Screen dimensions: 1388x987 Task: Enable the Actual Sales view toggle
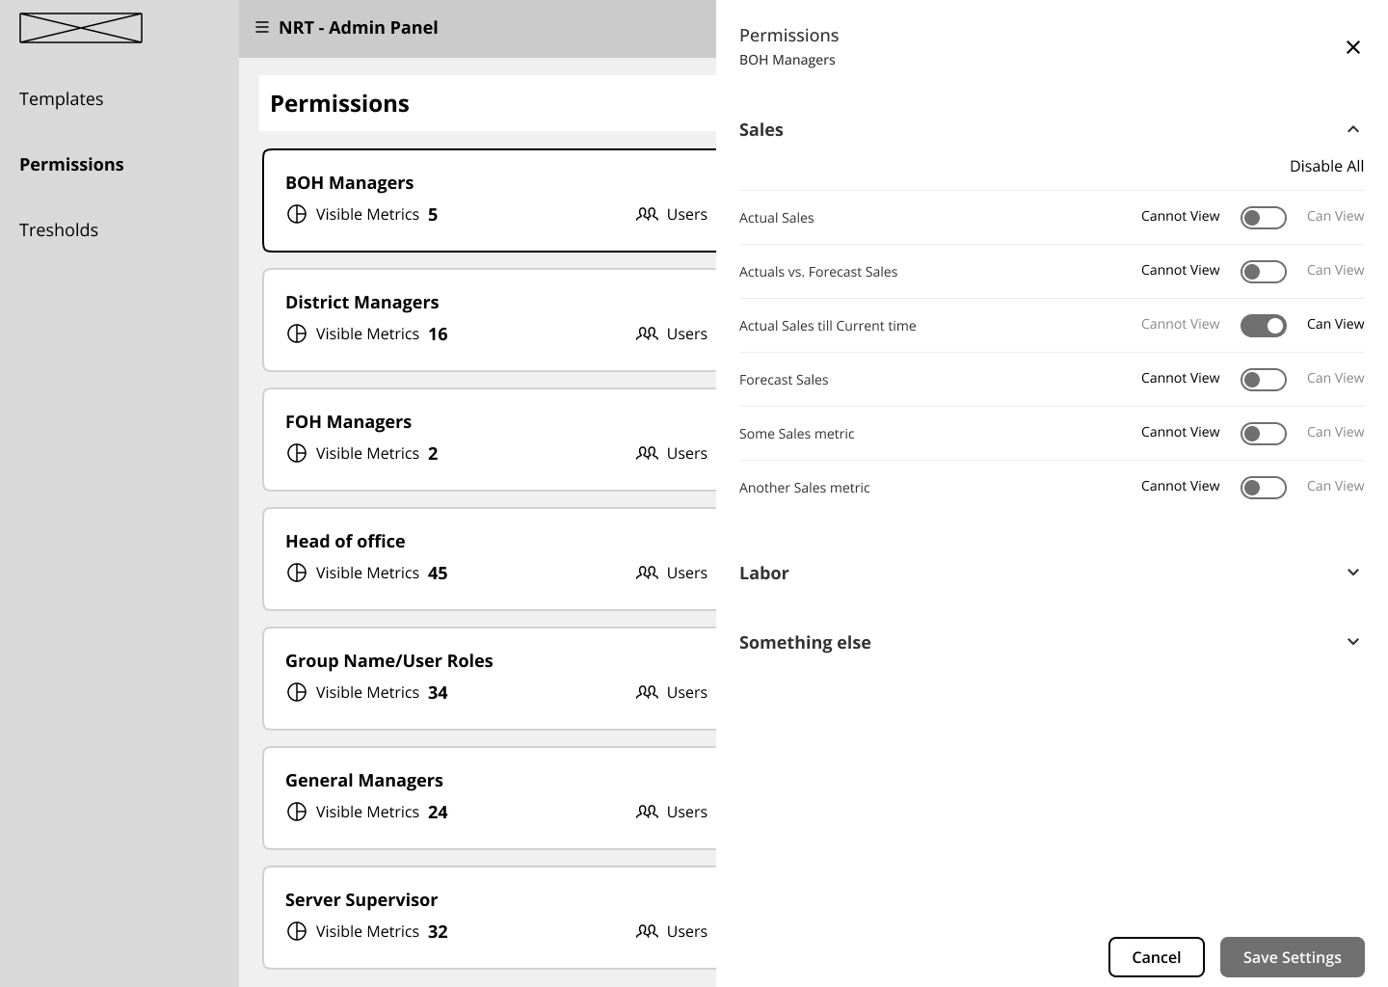1263,218
